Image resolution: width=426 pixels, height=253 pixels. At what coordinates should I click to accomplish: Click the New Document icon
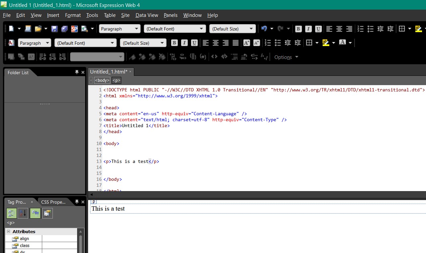(11, 29)
